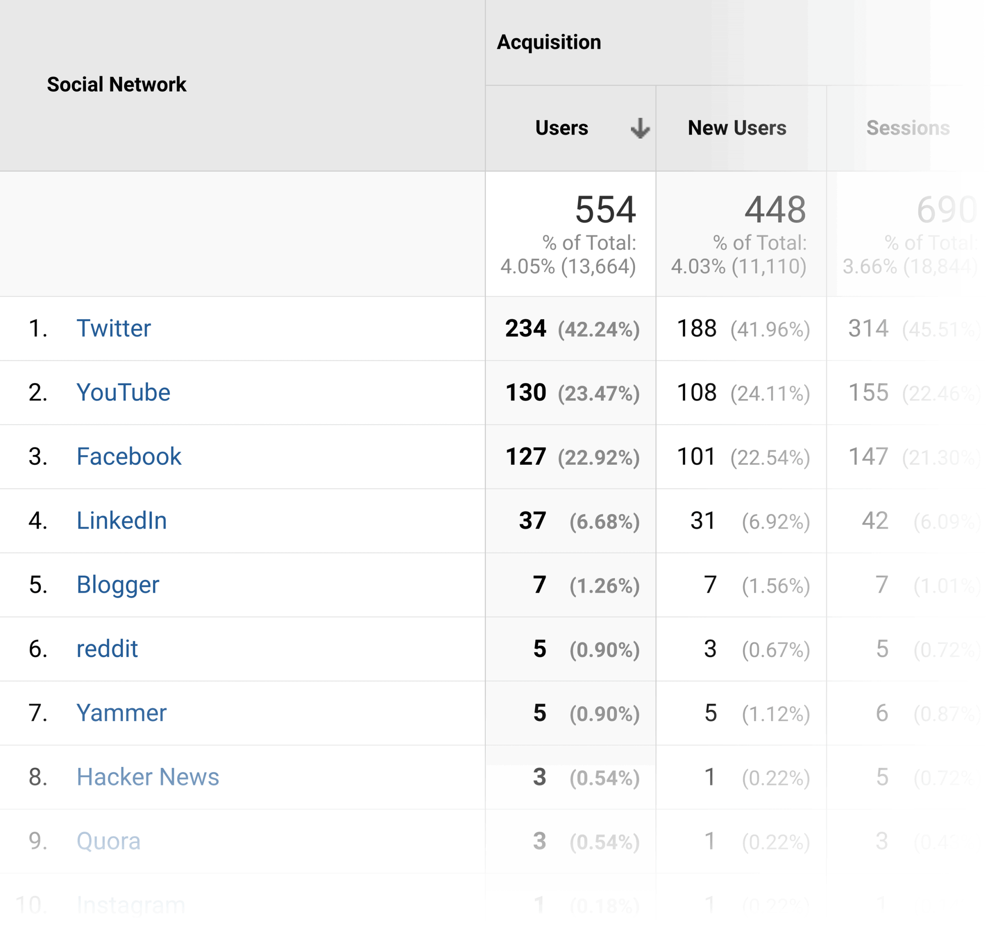The width and height of the screenshot is (998, 936).
Task: Open the LinkedIn social network link
Action: [122, 520]
